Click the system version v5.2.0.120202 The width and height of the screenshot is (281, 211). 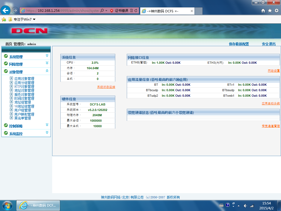97,110
